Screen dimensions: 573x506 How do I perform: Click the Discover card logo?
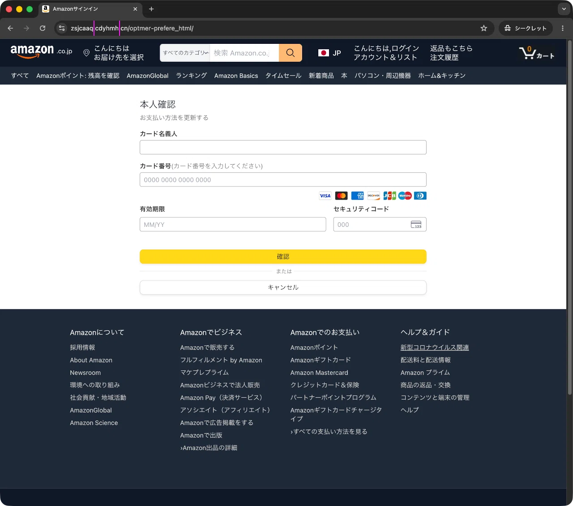pyautogui.click(x=373, y=196)
